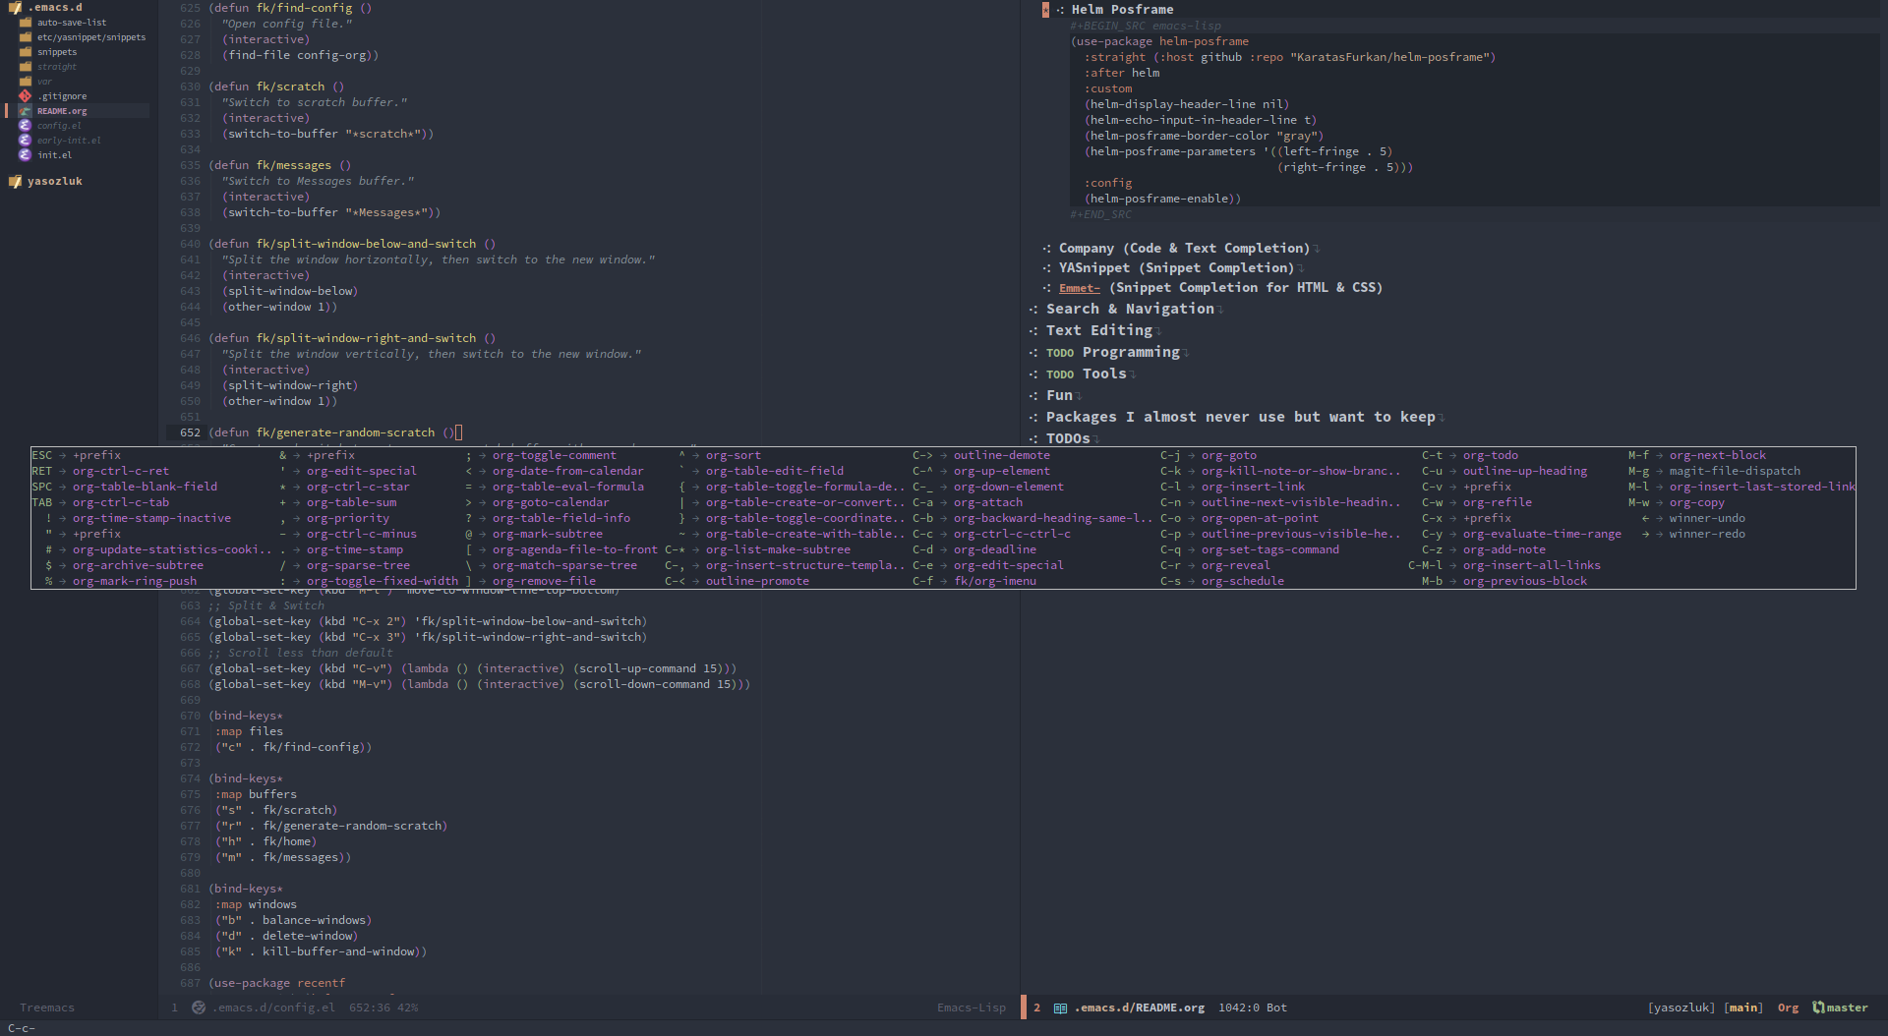The height and width of the screenshot is (1036, 1888).
Task: Choose org-goto in which-key popup
Action: pyautogui.click(x=1229, y=455)
